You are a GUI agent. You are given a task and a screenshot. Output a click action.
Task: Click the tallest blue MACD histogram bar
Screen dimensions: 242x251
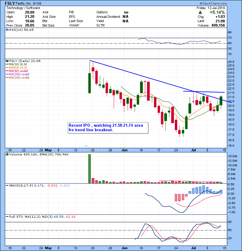pos(204,190)
